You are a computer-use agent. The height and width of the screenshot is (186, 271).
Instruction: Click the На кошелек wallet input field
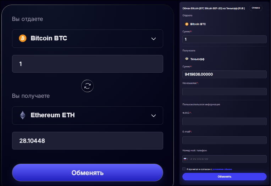(x=224, y=91)
